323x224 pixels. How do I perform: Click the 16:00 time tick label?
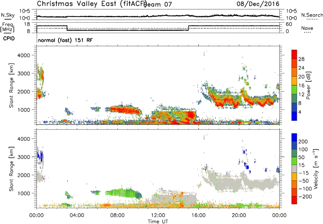point(198,216)
